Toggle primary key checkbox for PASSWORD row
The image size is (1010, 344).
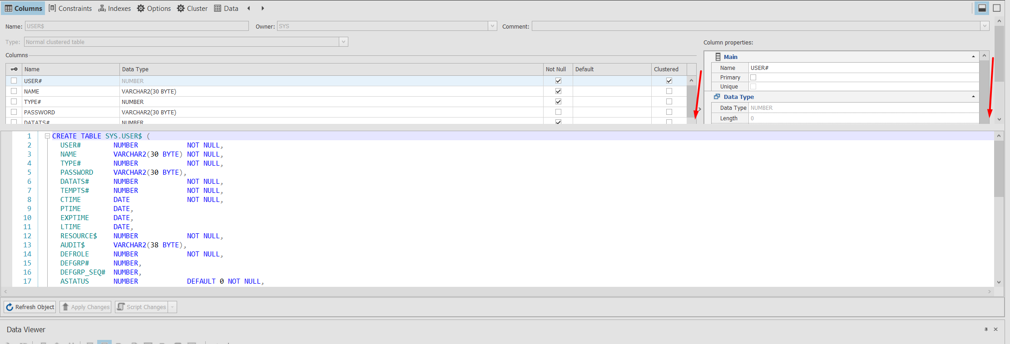pos(14,112)
